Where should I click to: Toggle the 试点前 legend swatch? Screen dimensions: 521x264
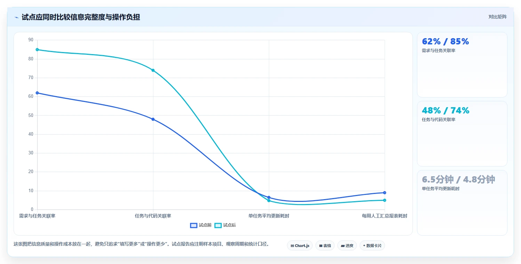tap(194, 225)
